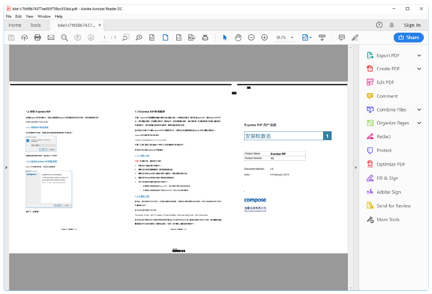Open the File menu

9,16
